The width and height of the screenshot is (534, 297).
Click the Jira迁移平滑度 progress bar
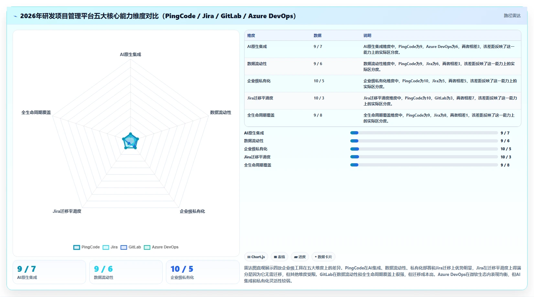424,157
